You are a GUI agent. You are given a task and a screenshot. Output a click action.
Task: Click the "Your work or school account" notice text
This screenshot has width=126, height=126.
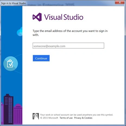pos(77,115)
